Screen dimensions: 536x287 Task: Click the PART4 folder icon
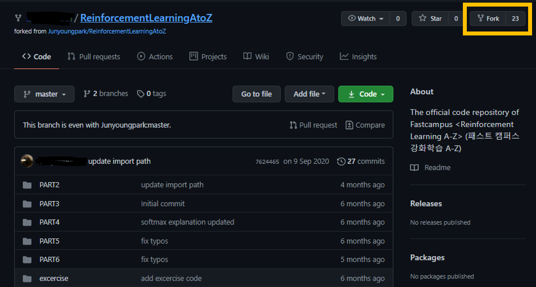click(27, 222)
